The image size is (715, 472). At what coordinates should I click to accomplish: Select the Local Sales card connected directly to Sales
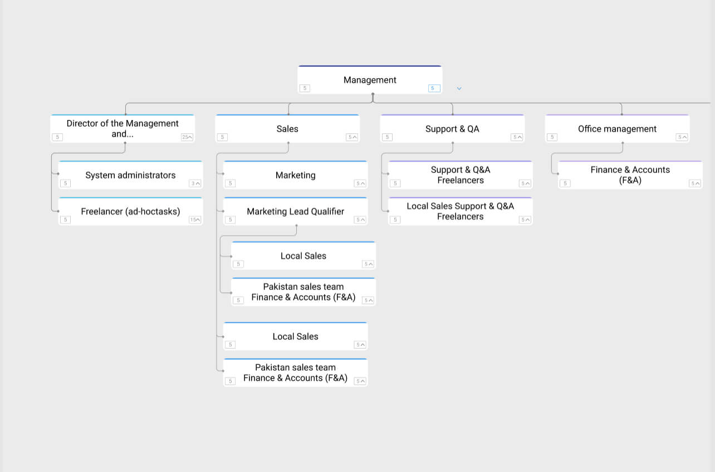coord(295,336)
